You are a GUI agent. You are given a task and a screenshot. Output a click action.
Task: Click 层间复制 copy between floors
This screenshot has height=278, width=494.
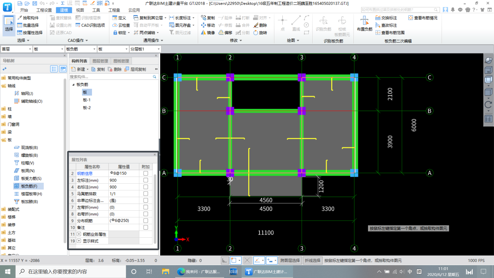pyautogui.click(x=135, y=69)
